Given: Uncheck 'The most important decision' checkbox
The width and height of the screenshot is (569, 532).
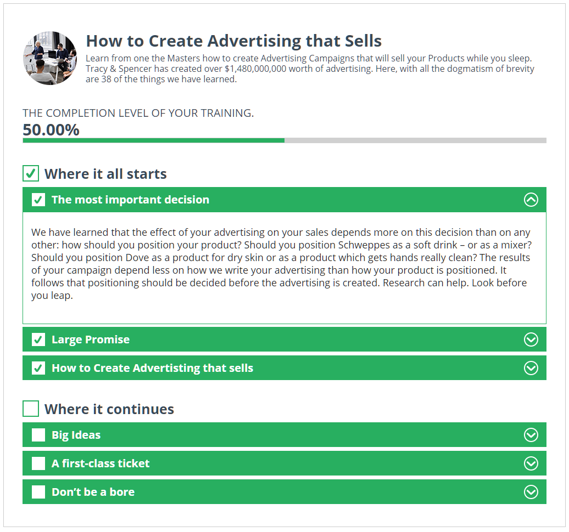Looking at the screenshot, I should tap(38, 200).
